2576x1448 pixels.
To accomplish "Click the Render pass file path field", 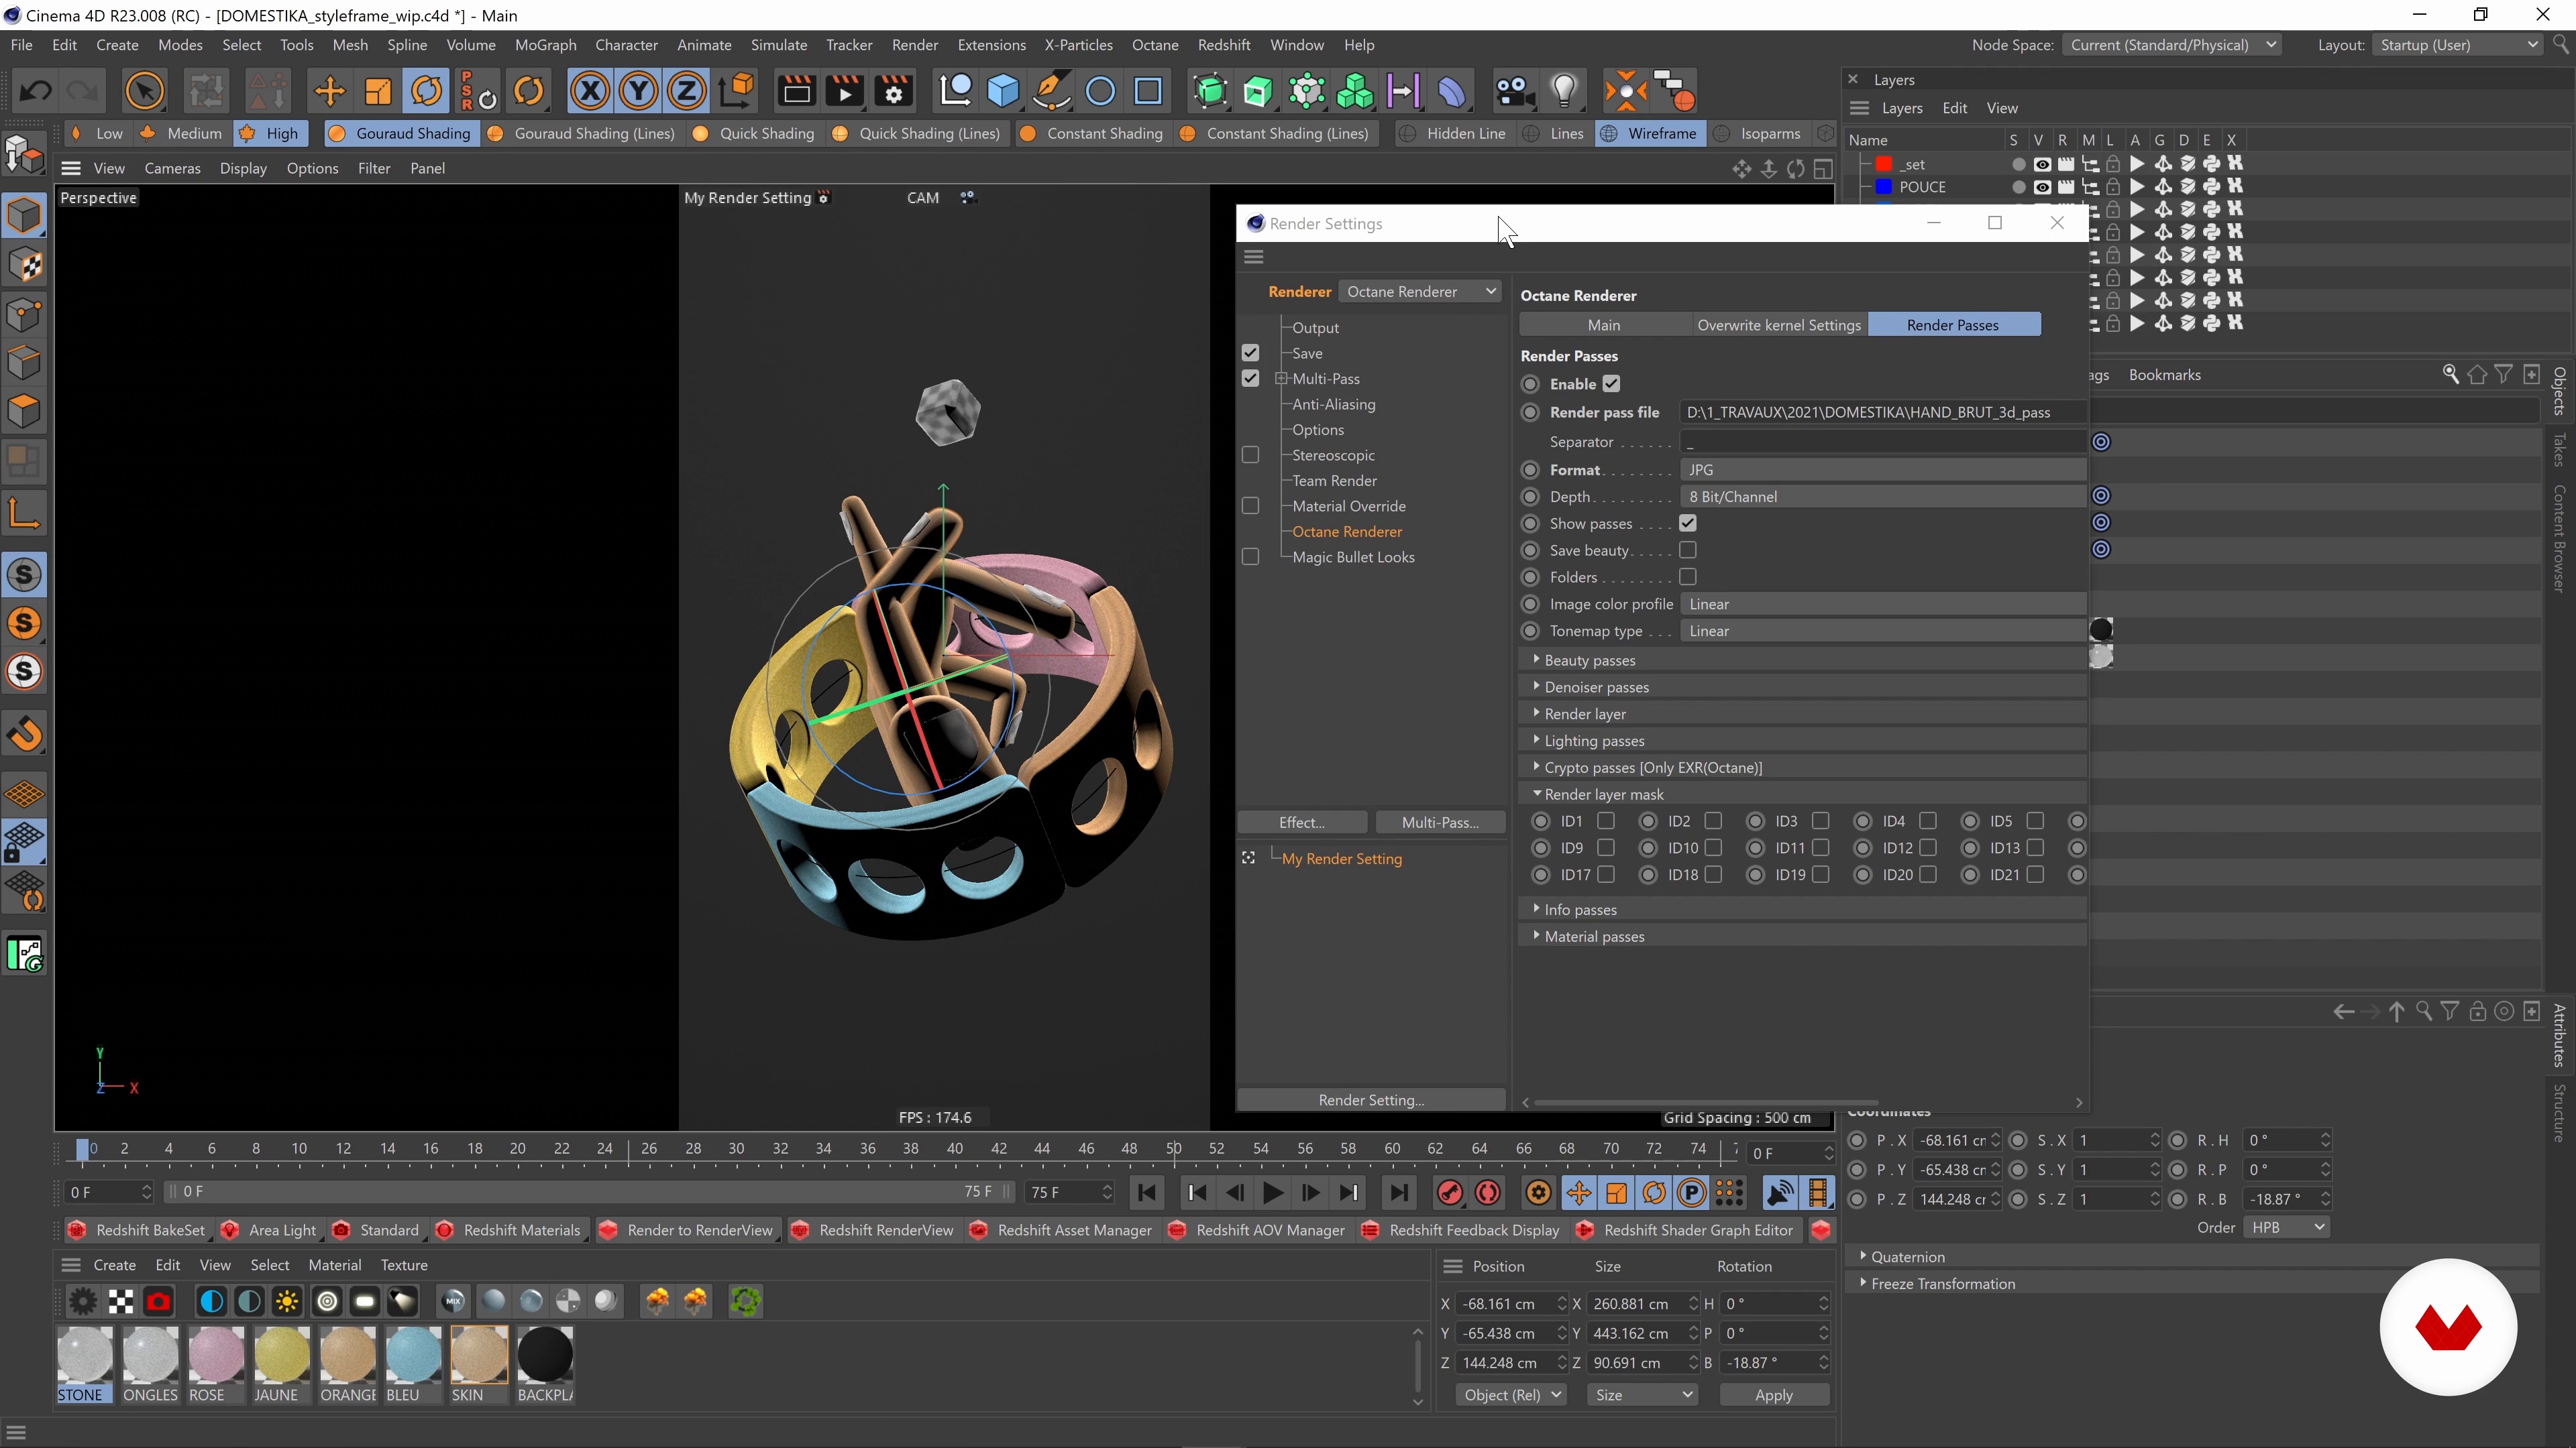I will 1884,412.
